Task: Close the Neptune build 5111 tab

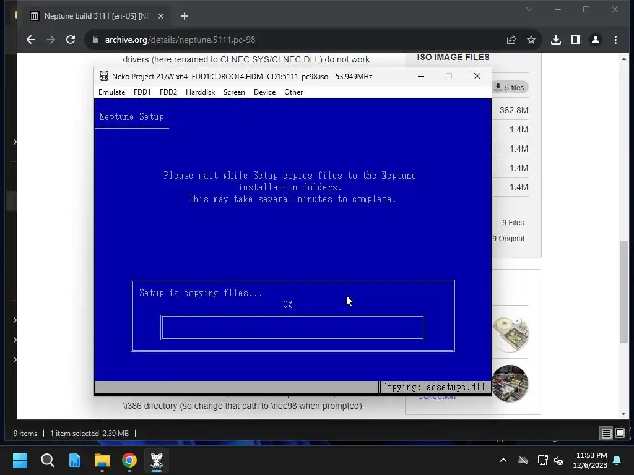Action: coord(161,16)
